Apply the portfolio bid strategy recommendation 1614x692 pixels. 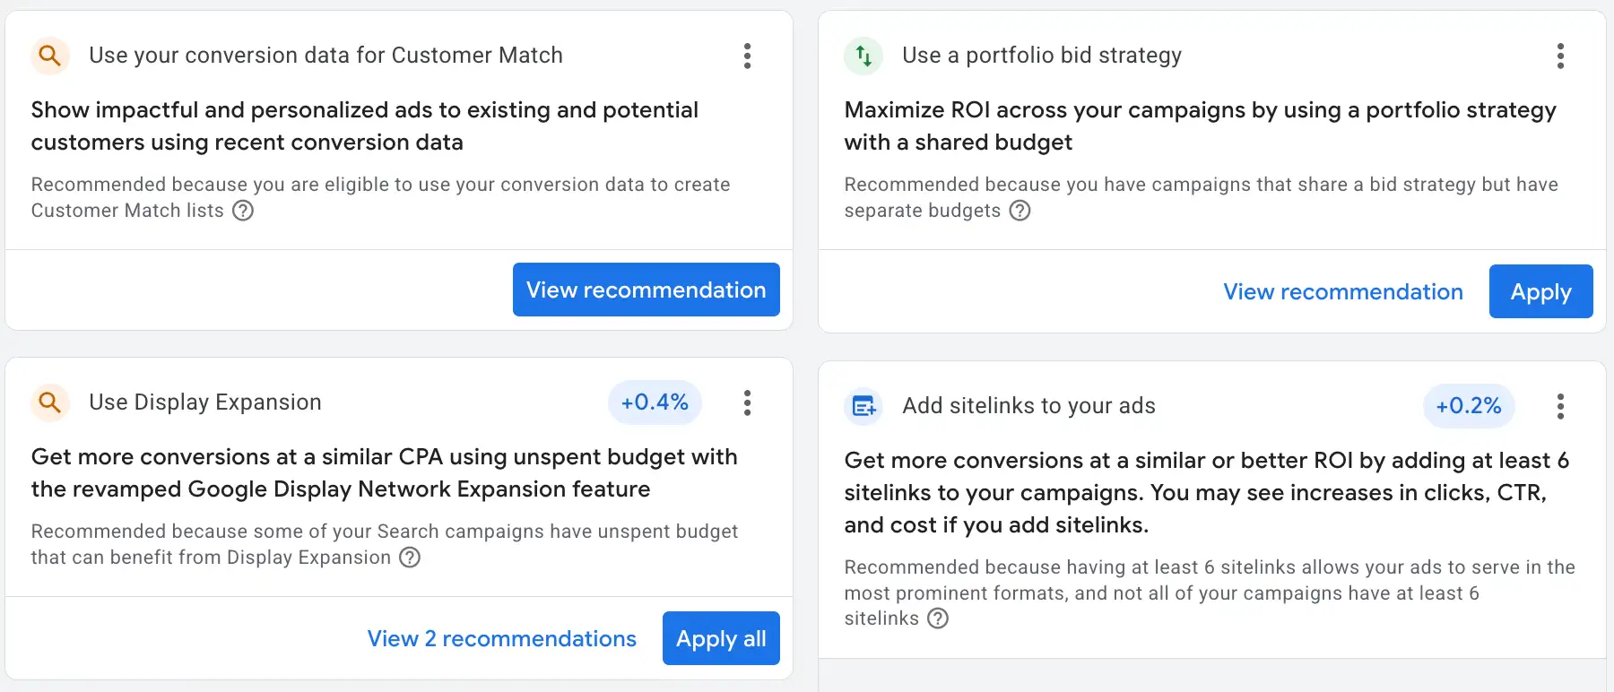1540,291
